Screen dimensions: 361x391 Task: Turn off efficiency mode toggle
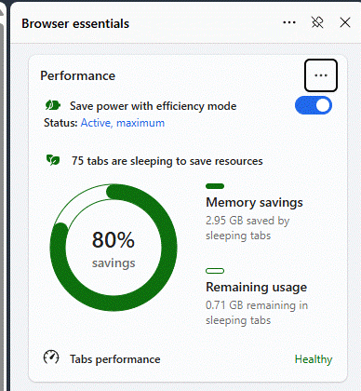[x=314, y=105]
